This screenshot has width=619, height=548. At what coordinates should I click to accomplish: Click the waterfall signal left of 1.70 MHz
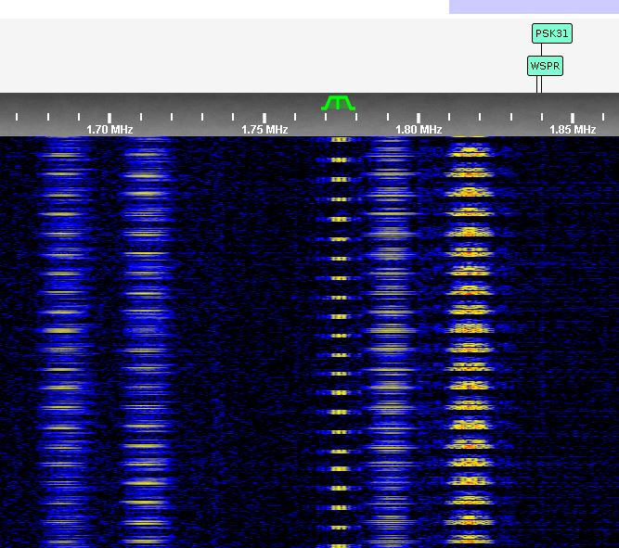click(63, 342)
